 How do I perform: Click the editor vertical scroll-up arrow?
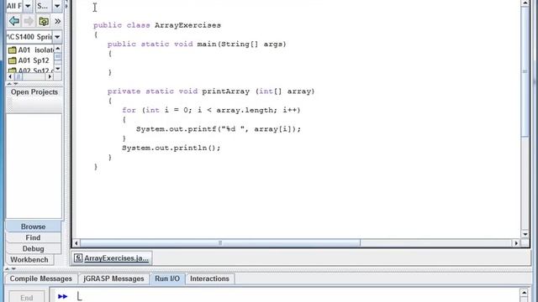(525, 3)
